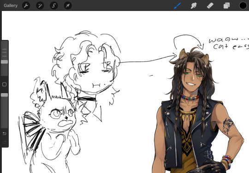
Task: Click the colored character's left cat ear
Action: (x=184, y=54)
